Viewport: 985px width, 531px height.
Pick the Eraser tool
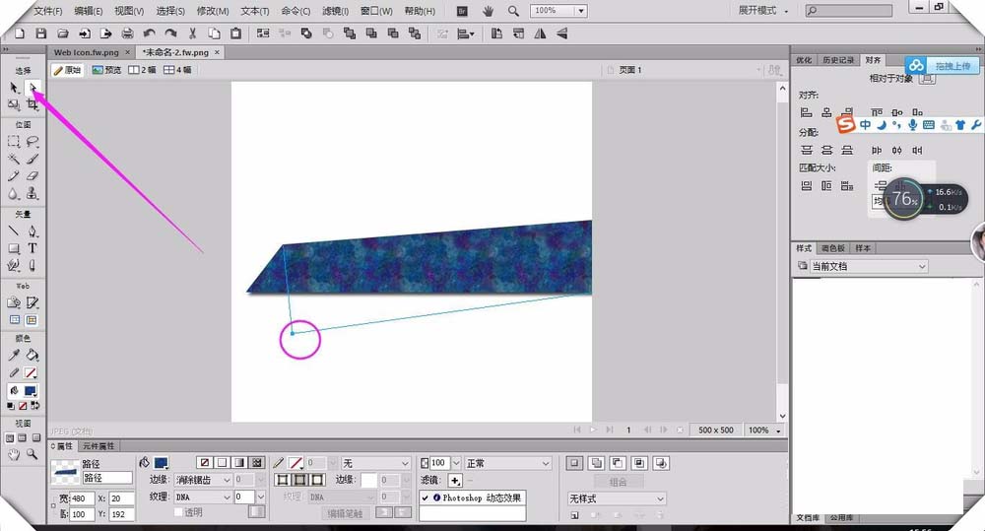point(33,175)
